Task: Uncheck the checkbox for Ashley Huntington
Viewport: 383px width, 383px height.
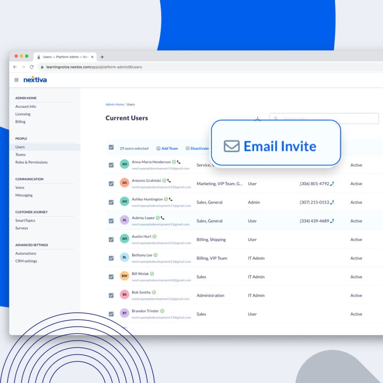Action: (x=111, y=202)
